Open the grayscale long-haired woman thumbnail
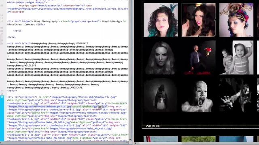Viewport: 259px width, 145px height. click(x=161, y=58)
